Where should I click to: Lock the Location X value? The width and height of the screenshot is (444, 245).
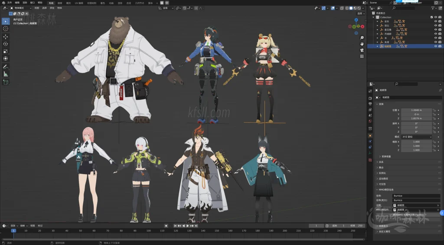434,110
